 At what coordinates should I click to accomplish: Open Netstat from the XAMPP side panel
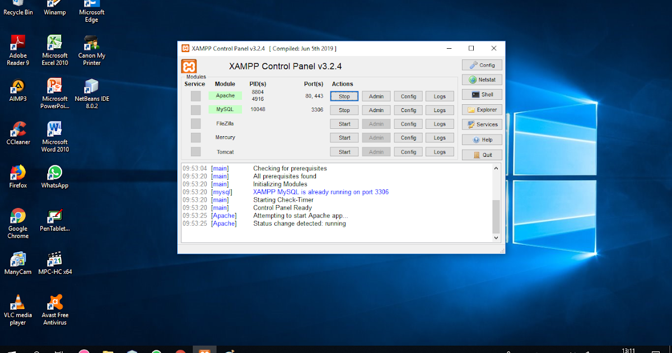click(482, 80)
